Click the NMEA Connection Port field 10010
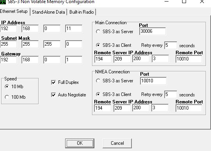 (153, 81)
